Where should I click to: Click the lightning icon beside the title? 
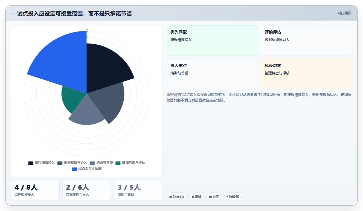[13, 14]
